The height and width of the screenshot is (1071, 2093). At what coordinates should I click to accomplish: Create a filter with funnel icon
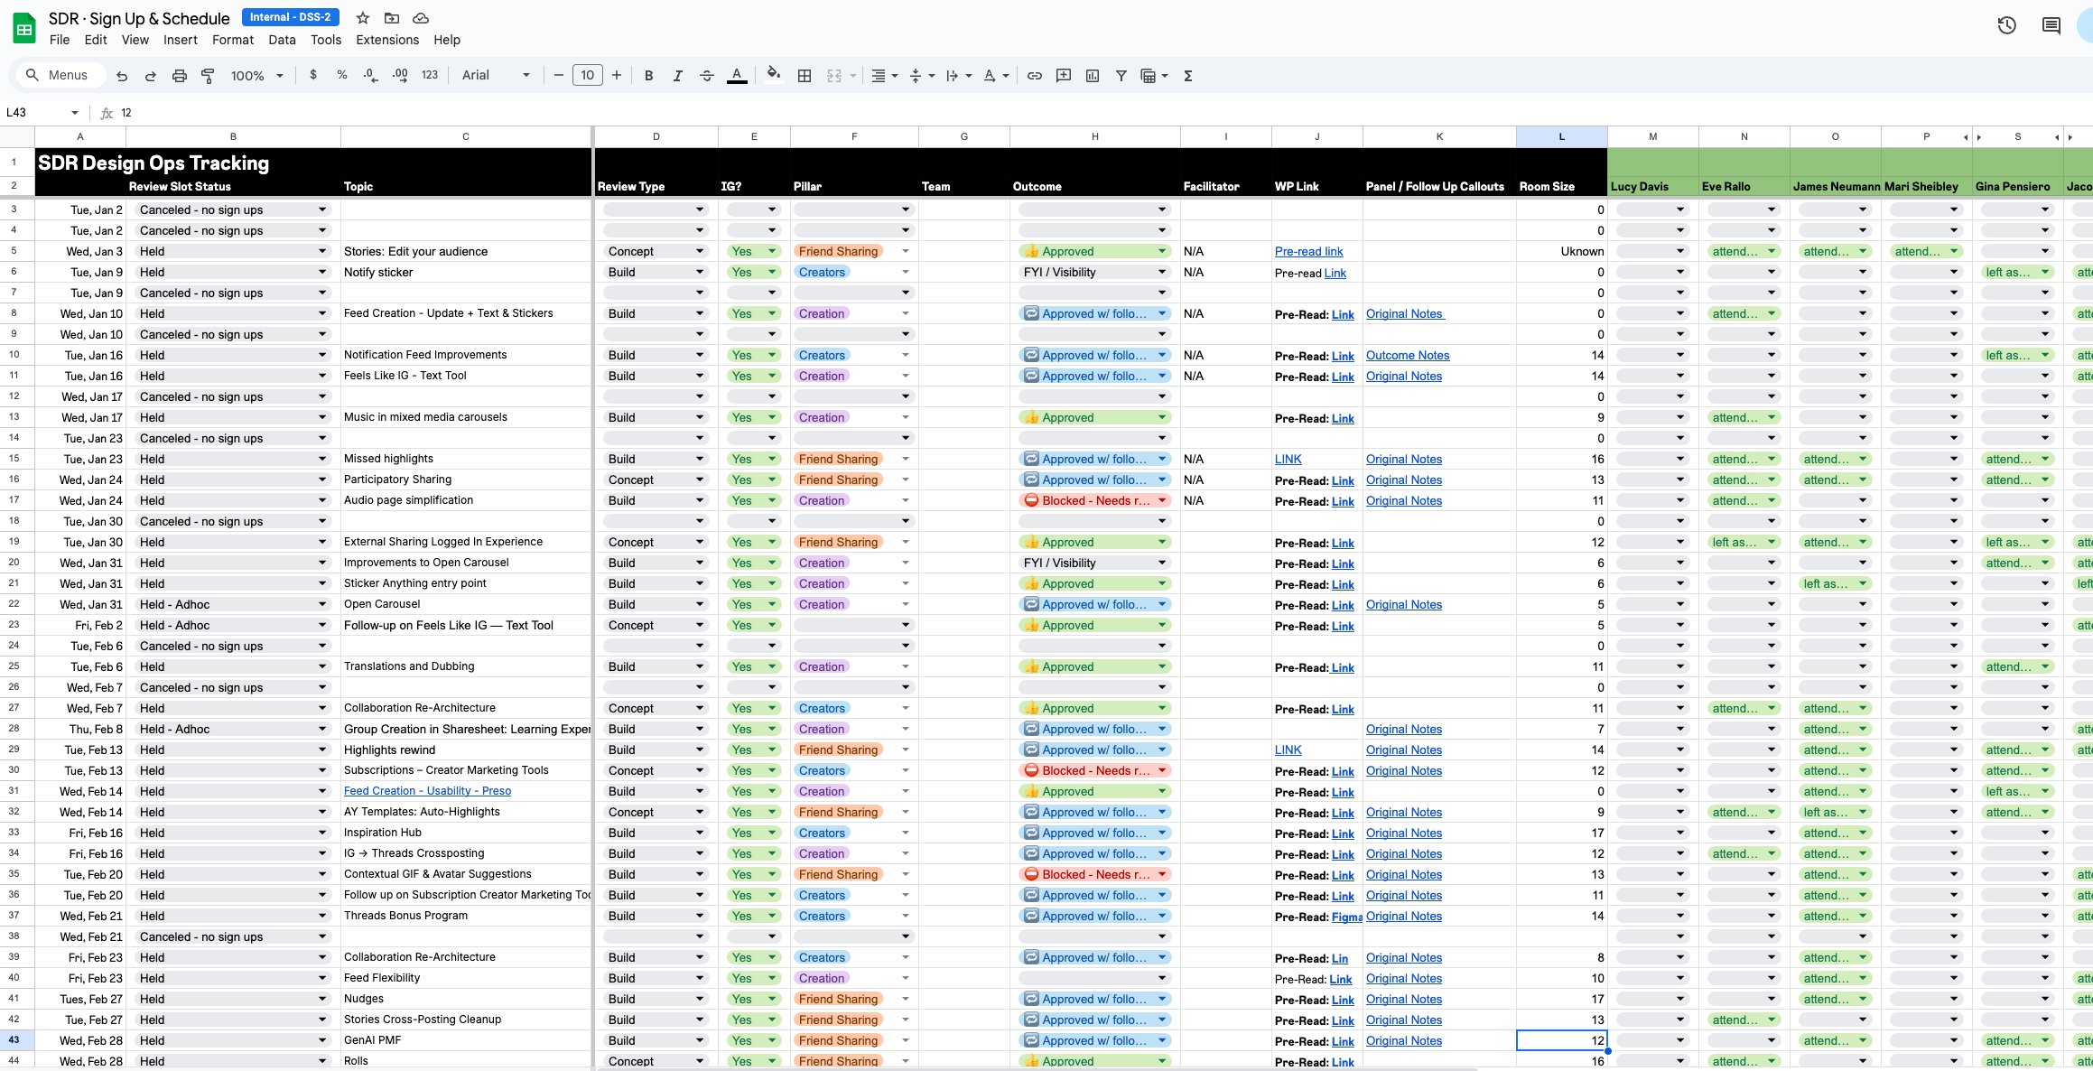(x=1121, y=76)
